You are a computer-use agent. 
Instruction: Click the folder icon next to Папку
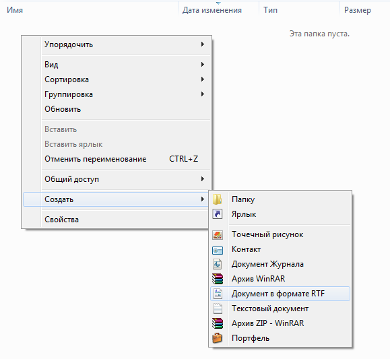pyautogui.click(x=218, y=199)
